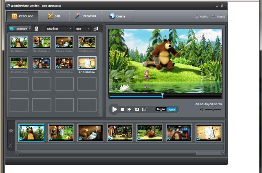Open the webcam capture icon
Screen dimensions: 262x173
click(x=36, y=29)
